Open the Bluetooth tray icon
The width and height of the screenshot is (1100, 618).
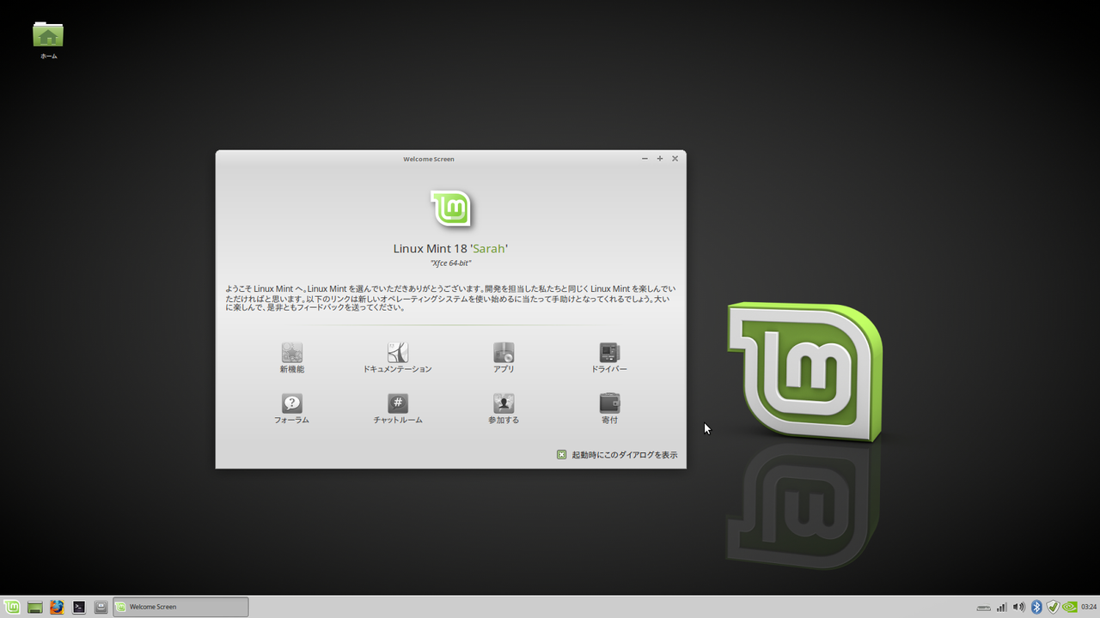tap(1036, 607)
